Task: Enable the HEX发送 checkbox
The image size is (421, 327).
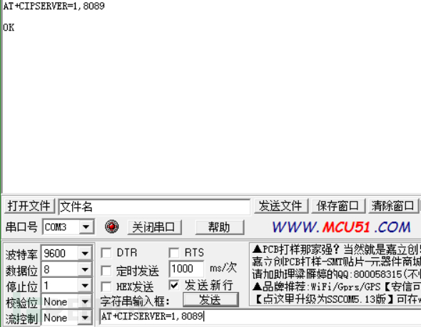Action: click(x=106, y=287)
